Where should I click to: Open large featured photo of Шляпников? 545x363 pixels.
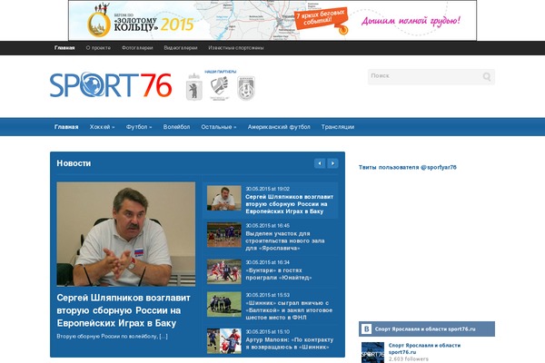(x=126, y=234)
